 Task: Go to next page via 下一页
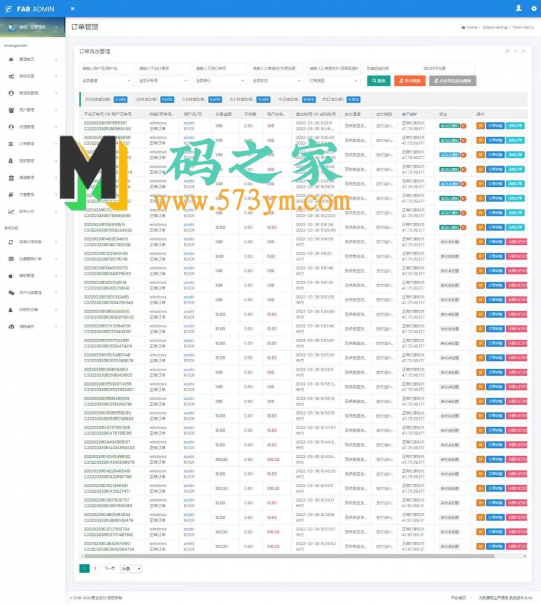point(109,568)
